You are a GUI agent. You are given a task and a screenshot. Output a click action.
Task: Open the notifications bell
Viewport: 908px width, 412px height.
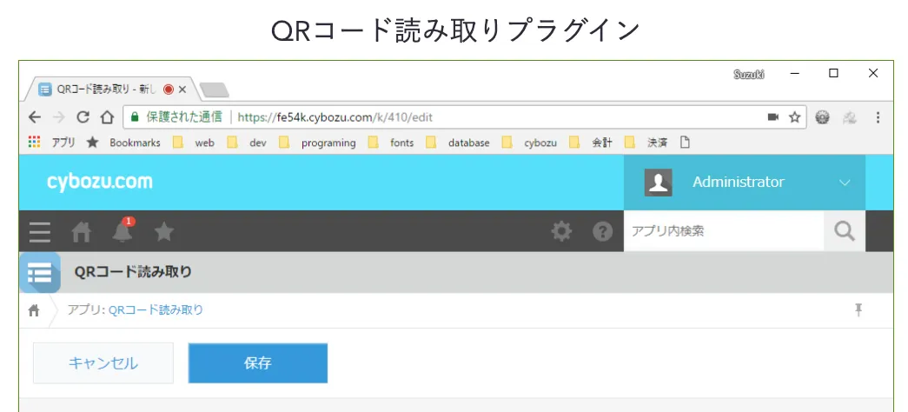123,231
